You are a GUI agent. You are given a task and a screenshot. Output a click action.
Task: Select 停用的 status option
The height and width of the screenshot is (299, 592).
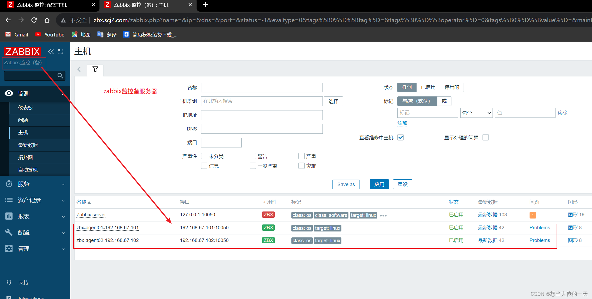pos(452,87)
